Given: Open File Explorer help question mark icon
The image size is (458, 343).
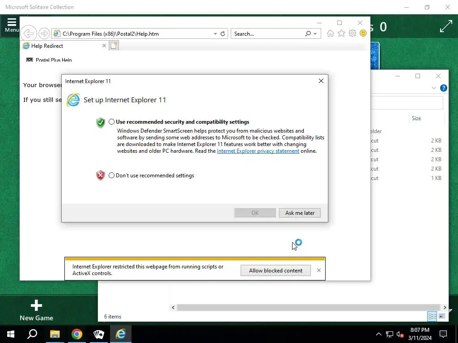Looking at the screenshot, I should click(443, 88).
